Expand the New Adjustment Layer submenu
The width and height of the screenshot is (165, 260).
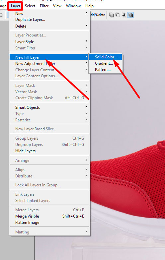coord(49,64)
